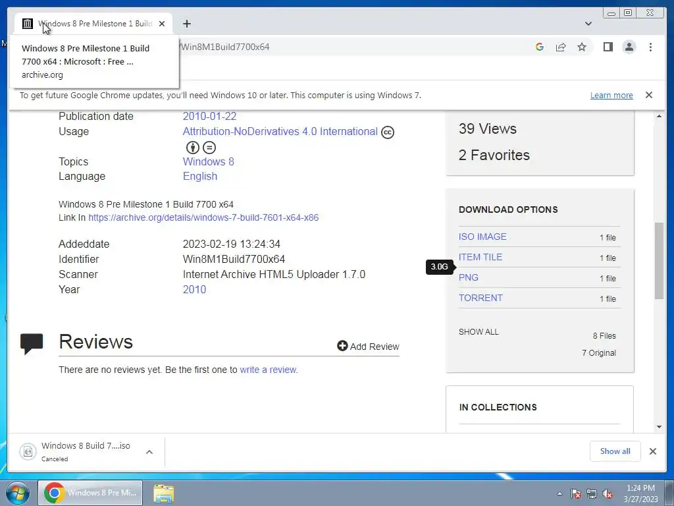The image size is (674, 506).
Task: Close the downloads bar
Action: (x=652, y=451)
